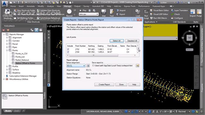The height and width of the screenshot is (115, 205).
Task: Click the Point Number column header
Action: (81, 46)
